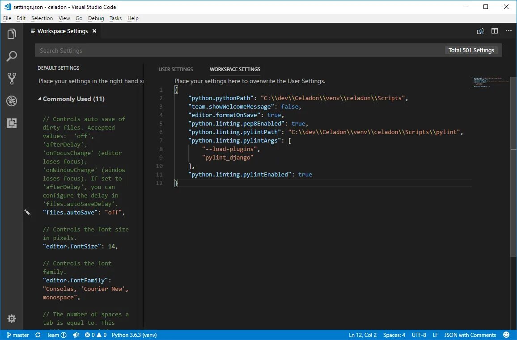
Task: Change the LF end of line sequence
Action: point(435,335)
